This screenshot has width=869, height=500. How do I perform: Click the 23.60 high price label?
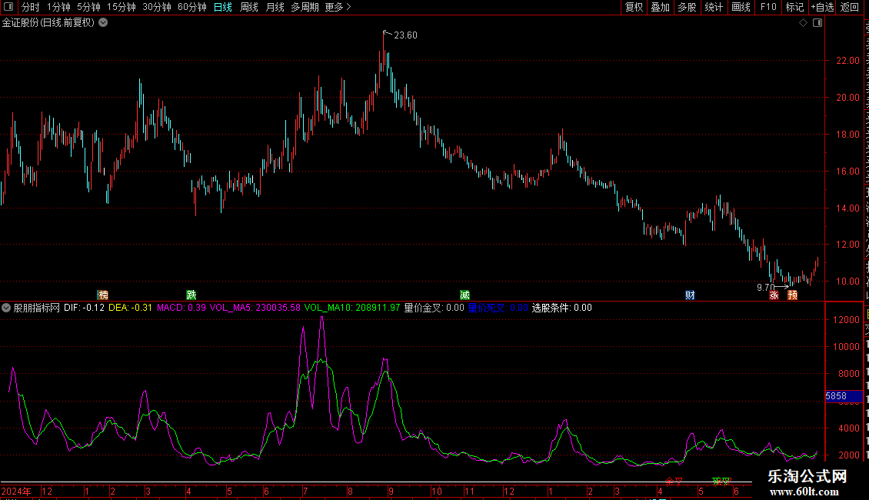406,35
